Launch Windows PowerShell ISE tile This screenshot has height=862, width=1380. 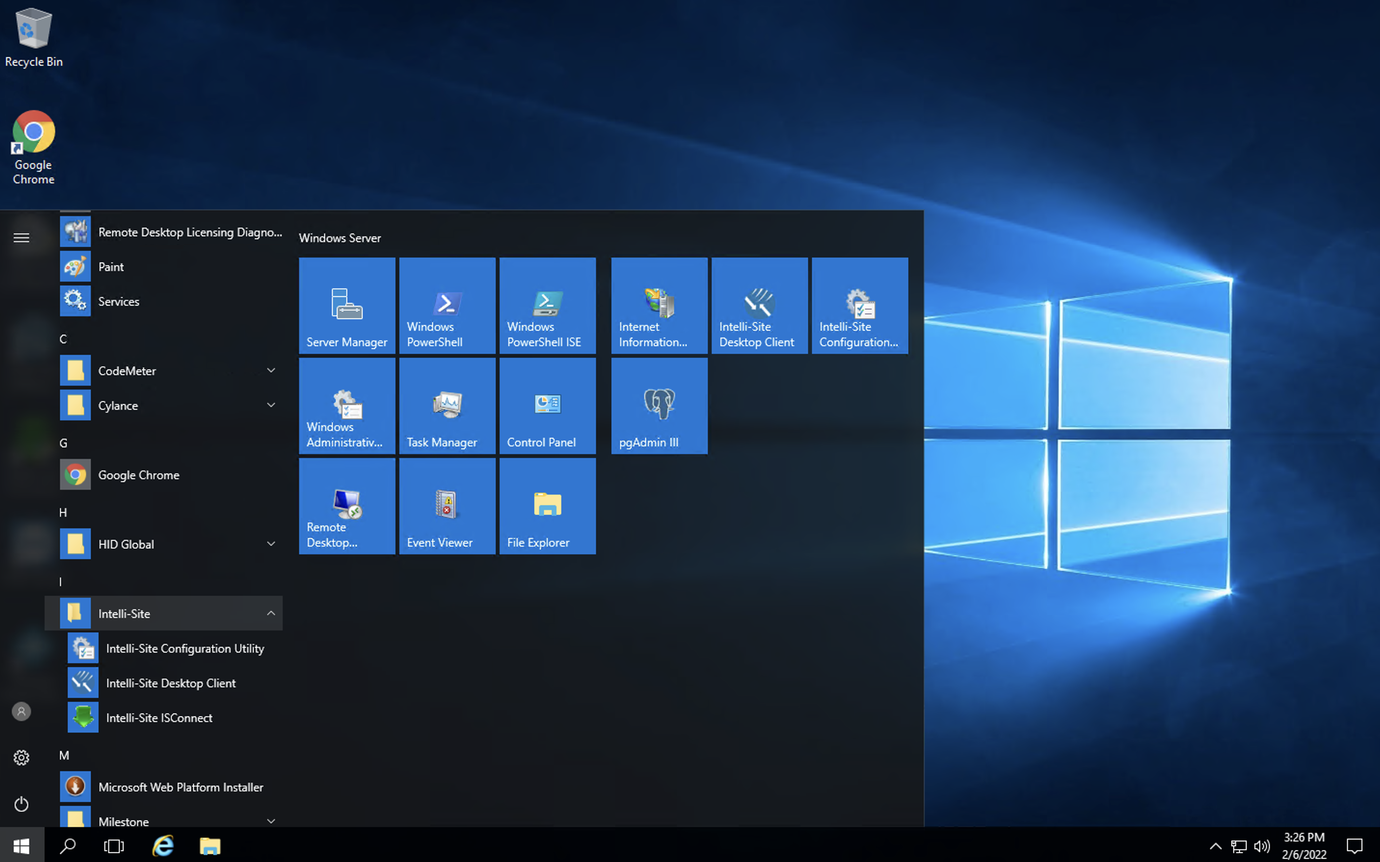tap(547, 306)
